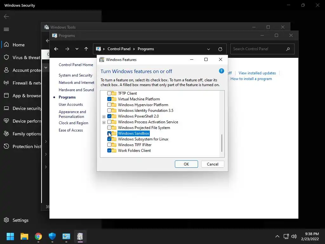Click How to install a program
This screenshot has width=325, height=244.
[x=251, y=79]
